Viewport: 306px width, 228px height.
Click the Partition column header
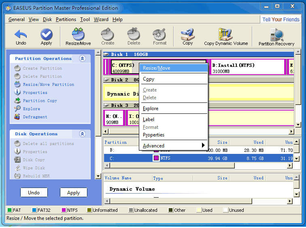coord(115,142)
